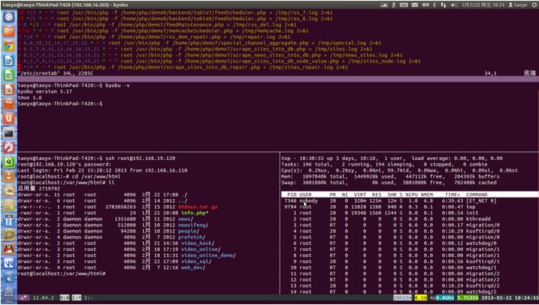Open the network connections indicator
539x305 pixels.
[443, 5]
